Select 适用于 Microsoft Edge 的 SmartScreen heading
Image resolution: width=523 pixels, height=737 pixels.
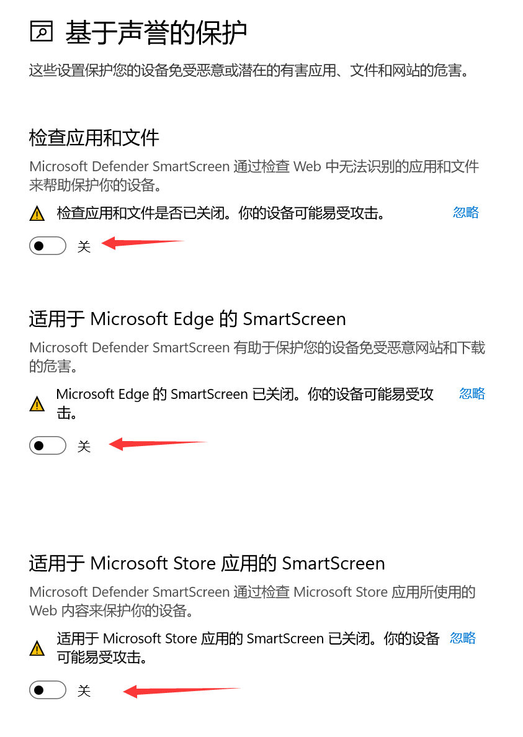click(x=187, y=319)
